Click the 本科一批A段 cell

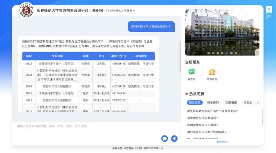click(101, 93)
